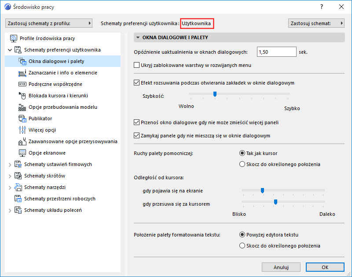Collapse OKNA DIALOGOWE I PALETY panel
Image resolution: width=352 pixels, height=277 pixels.
coord(138,37)
